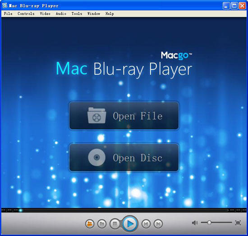This screenshot has height=236, width=248.
Task: Click the app icon in the title bar
Action: (5, 5)
